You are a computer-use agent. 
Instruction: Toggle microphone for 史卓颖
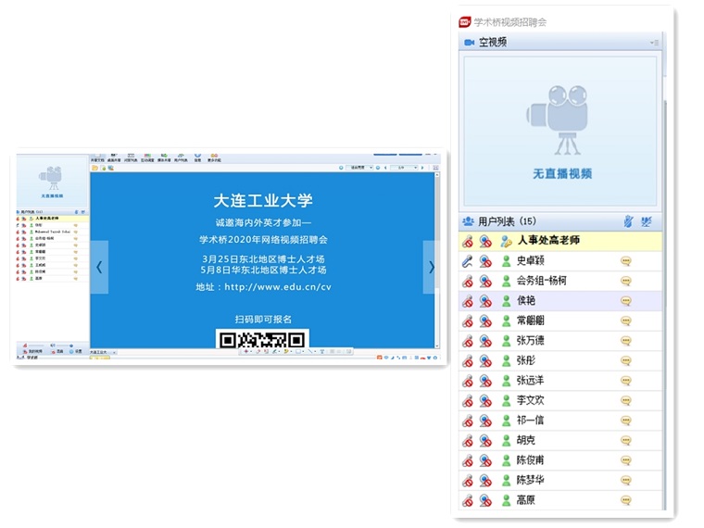pyautogui.click(x=468, y=261)
